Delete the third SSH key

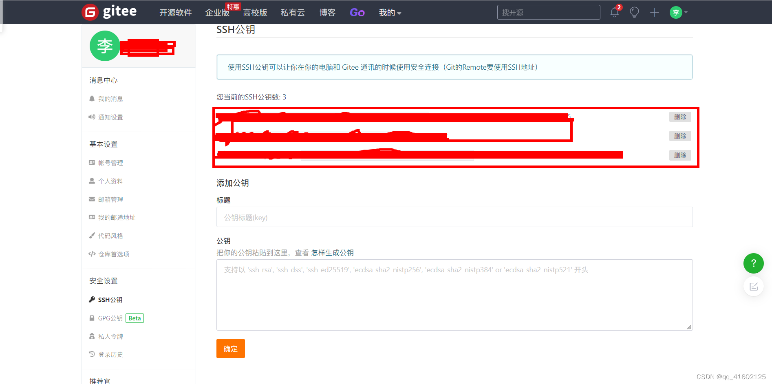click(x=680, y=155)
